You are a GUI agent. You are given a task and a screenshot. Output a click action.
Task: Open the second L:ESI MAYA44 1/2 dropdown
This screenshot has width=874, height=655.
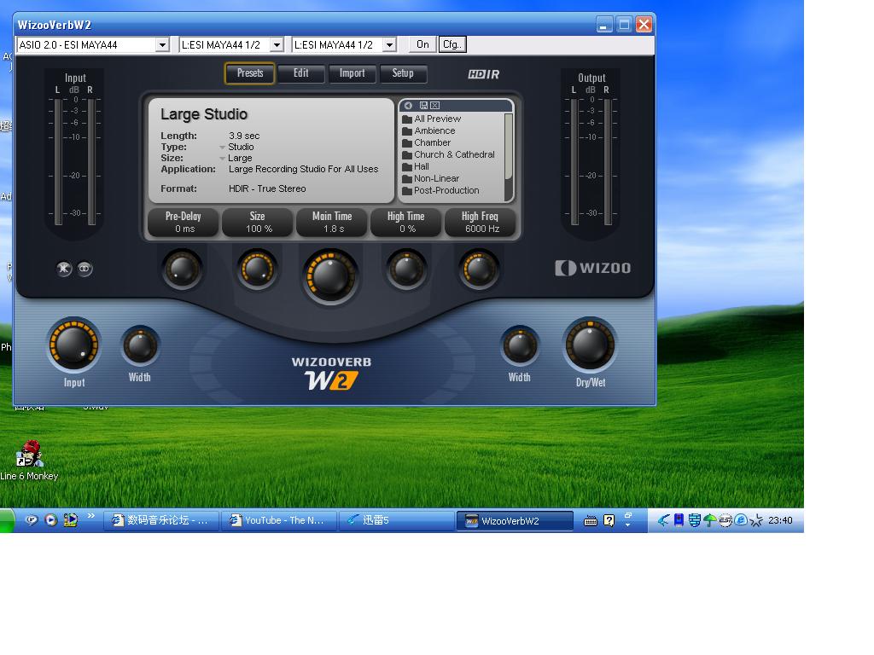pyautogui.click(x=389, y=44)
